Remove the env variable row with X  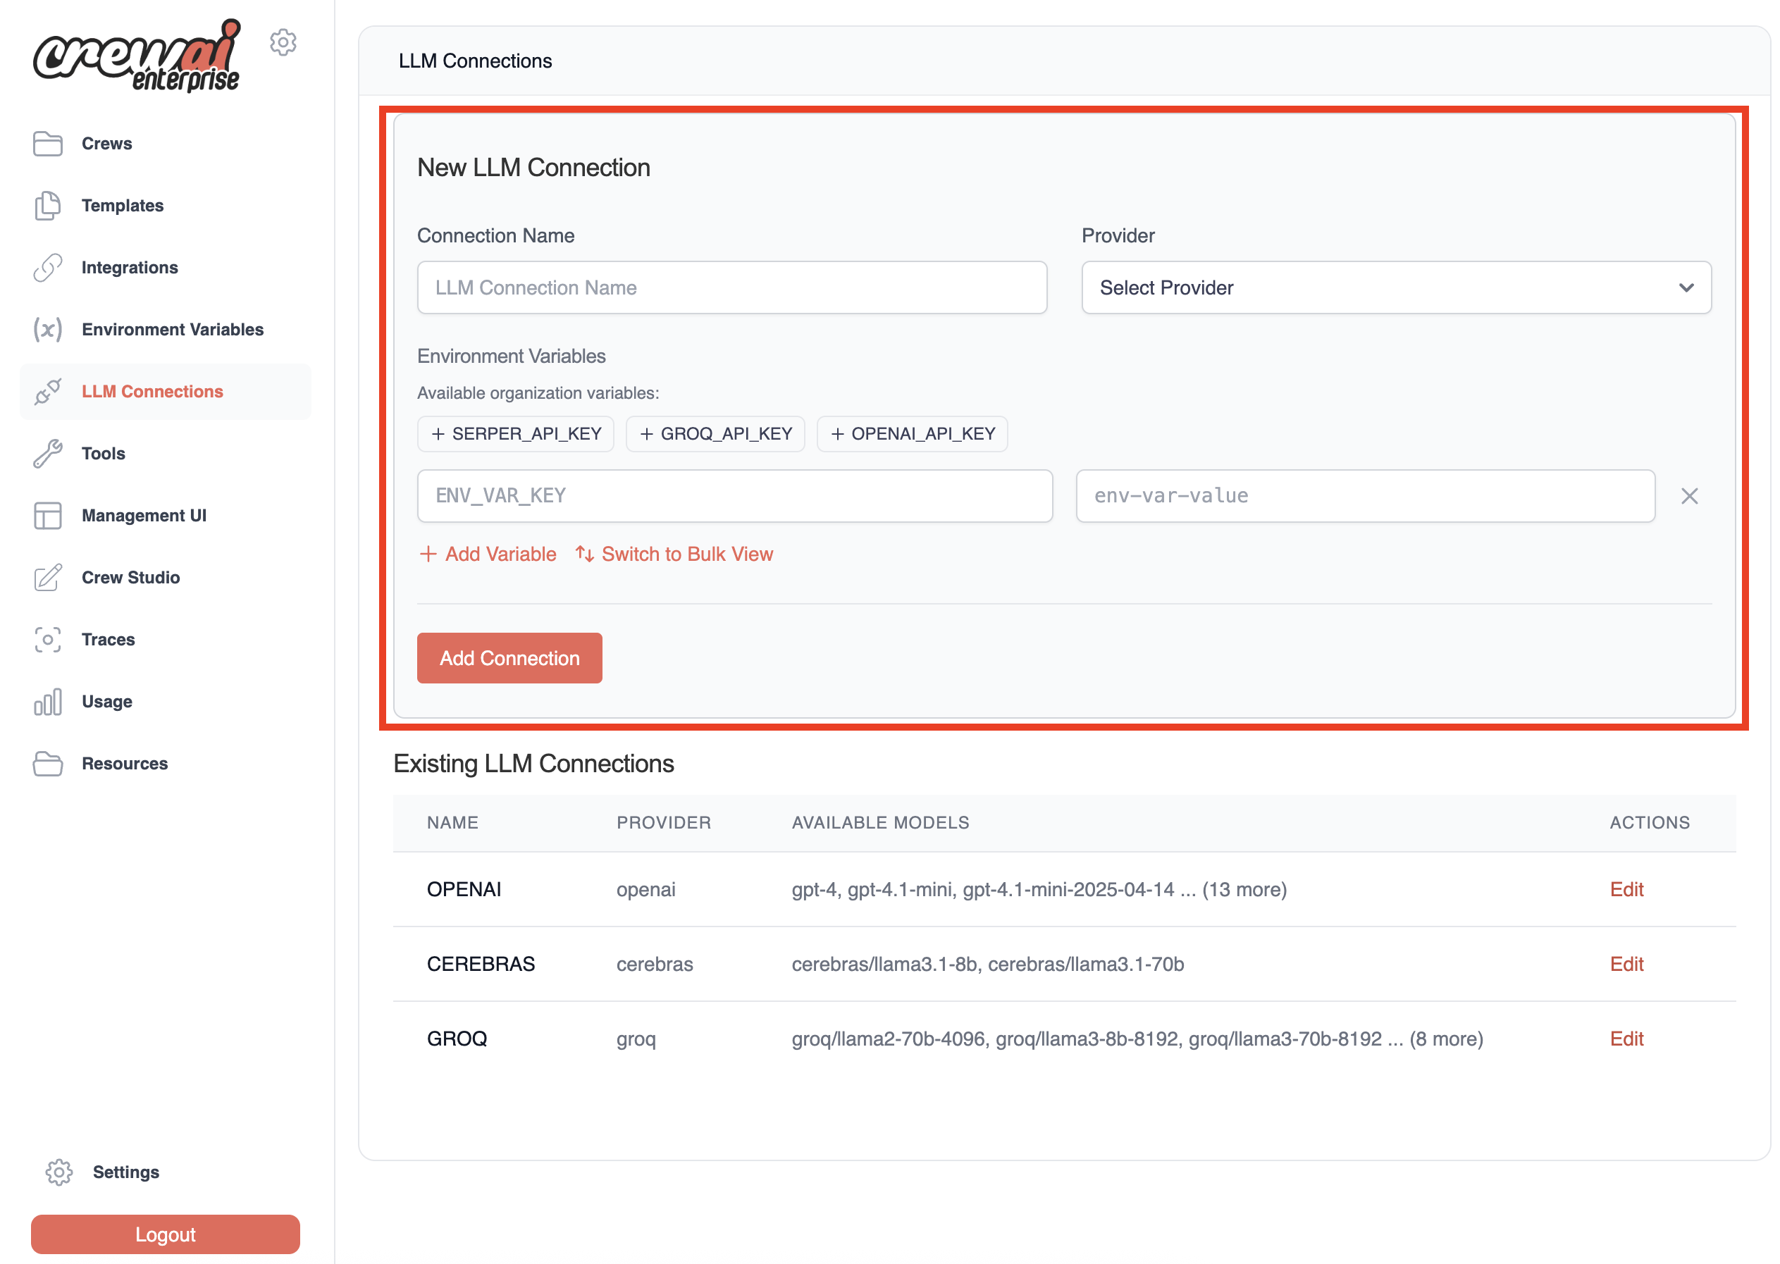[x=1689, y=496]
